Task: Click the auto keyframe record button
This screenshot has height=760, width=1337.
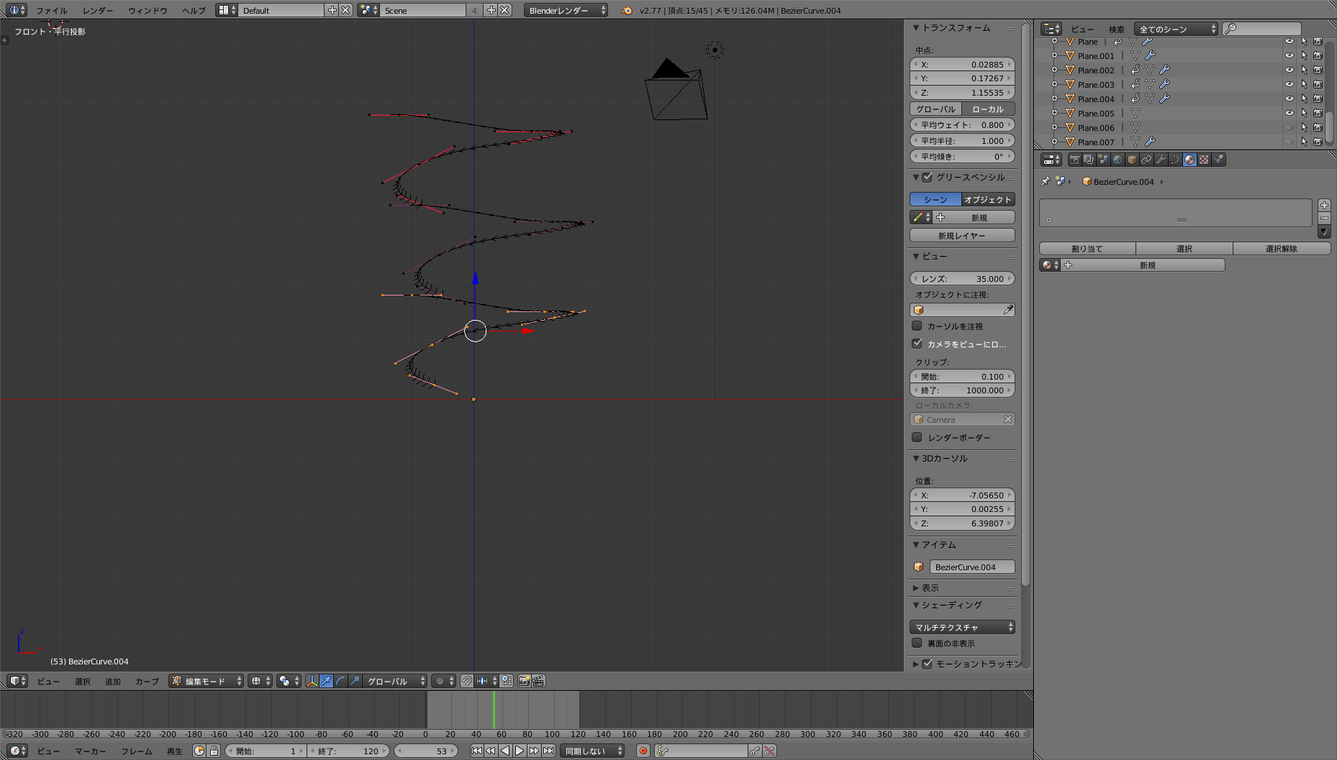Action: [x=643, y=751]
